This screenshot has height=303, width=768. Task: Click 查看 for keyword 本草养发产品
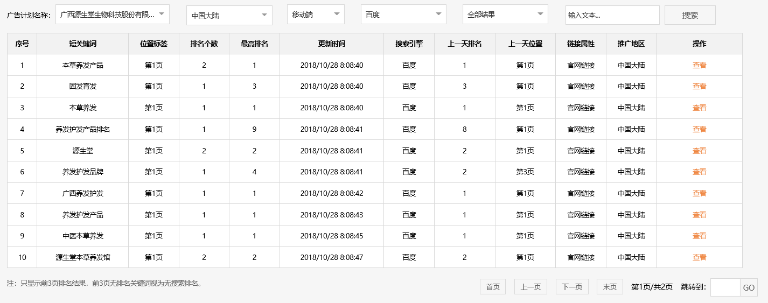(x=699, y=65)
